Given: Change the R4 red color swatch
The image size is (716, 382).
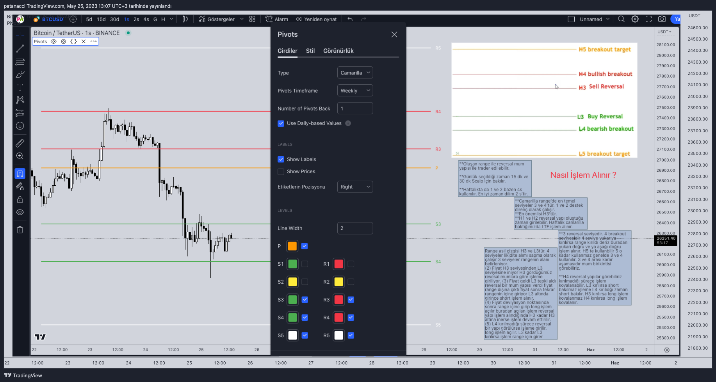Looking at the screenshot, I should (x=339, y=318).
